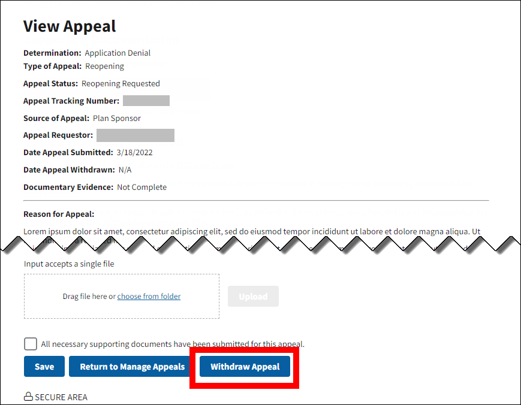Image resolution: width=521 pixels, height=405 pixels.
Task: Click the View Appeal heading
Action: coord(70,26)
